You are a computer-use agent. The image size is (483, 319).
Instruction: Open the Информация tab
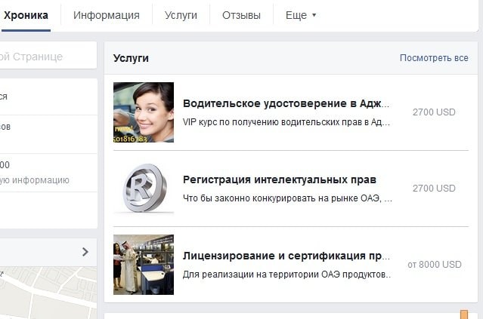click(x=107, y=15)
